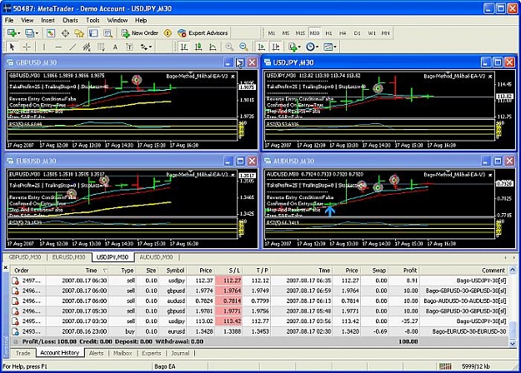
Task: Select the AUDUSD,M30 chart tab
Action: [156, 257]
